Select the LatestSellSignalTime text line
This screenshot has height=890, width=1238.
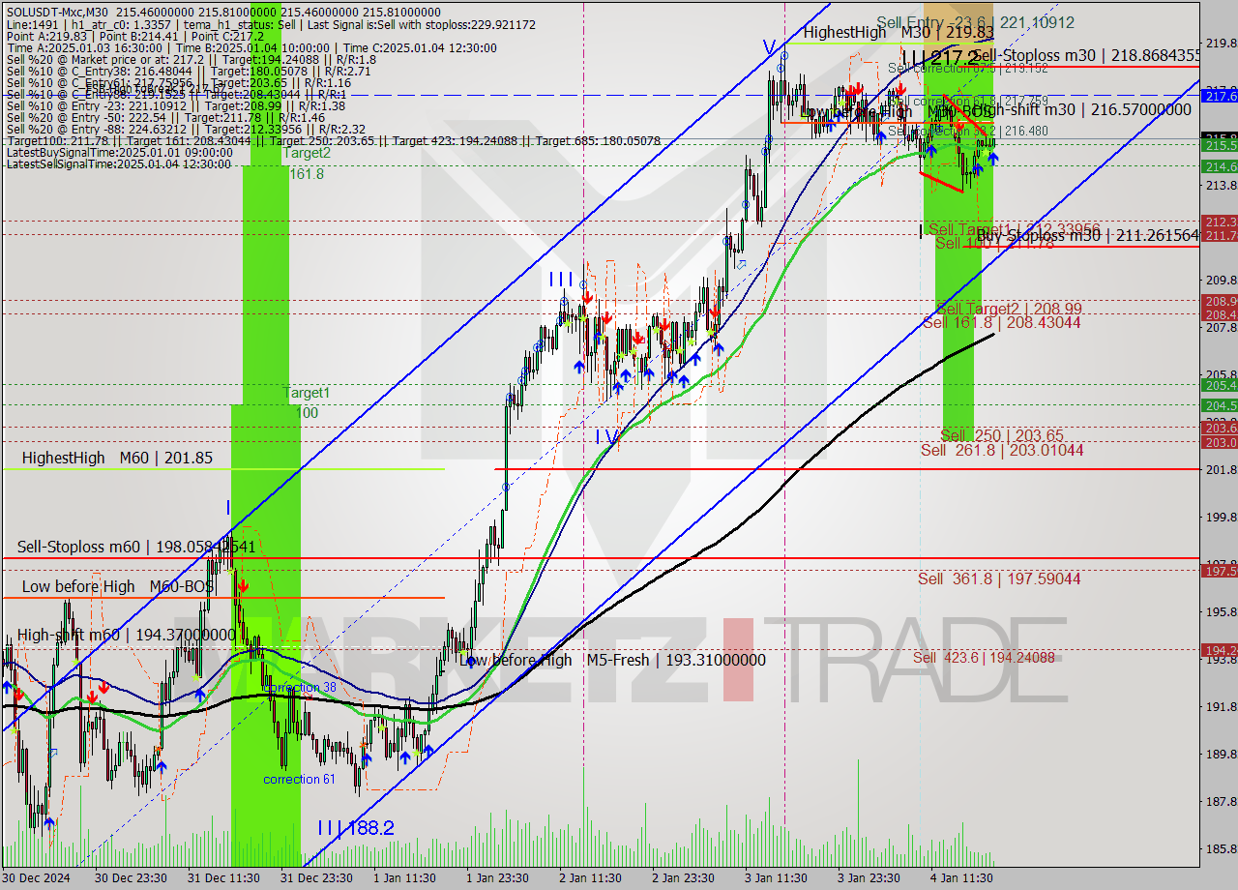118,163
